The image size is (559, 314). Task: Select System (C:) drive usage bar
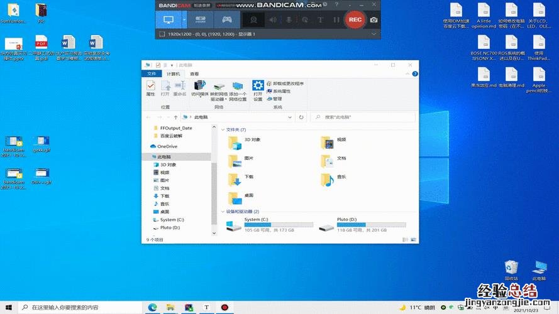[x=279, y=225]
